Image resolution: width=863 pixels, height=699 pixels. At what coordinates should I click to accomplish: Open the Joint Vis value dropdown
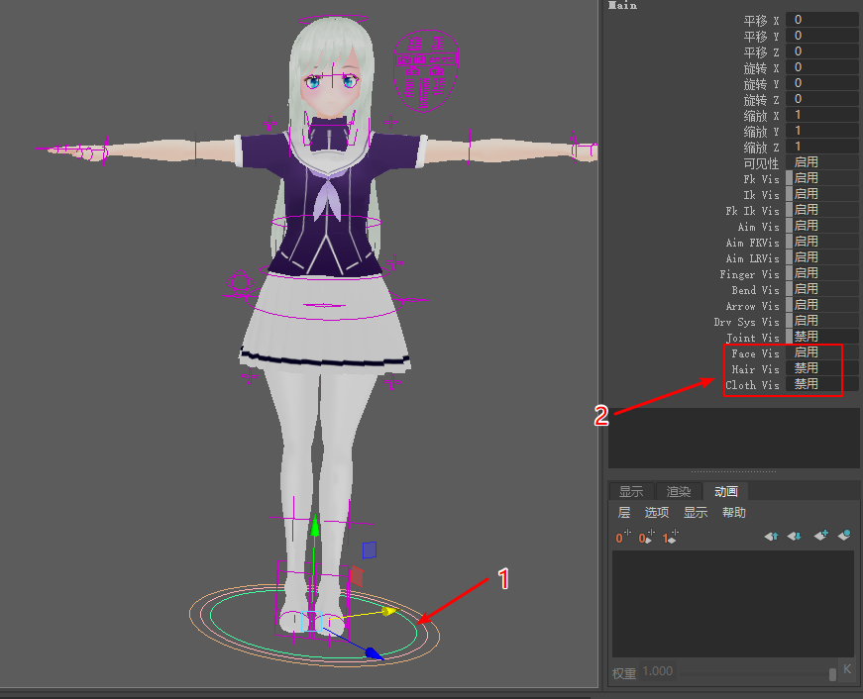tap(822, 338)
